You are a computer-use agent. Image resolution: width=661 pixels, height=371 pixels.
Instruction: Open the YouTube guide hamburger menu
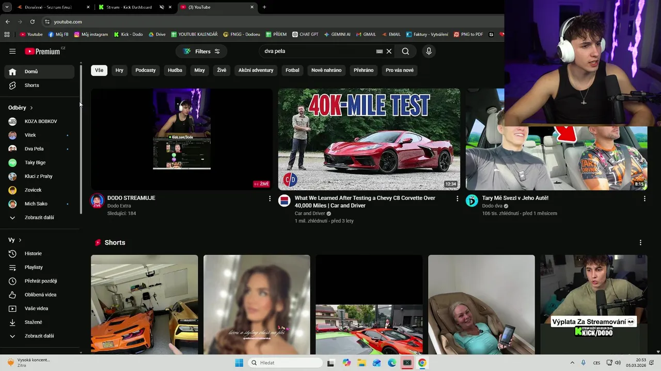pos(12,51)
